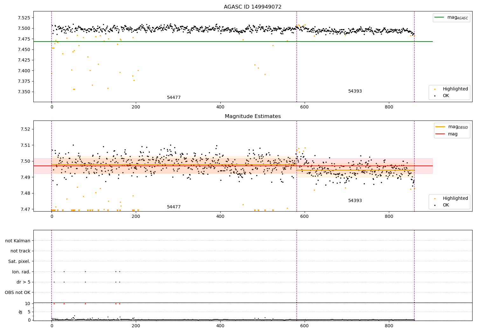Click the 7.500 y-axis tick label
The image size is (477, 333).
pos(24,28)
